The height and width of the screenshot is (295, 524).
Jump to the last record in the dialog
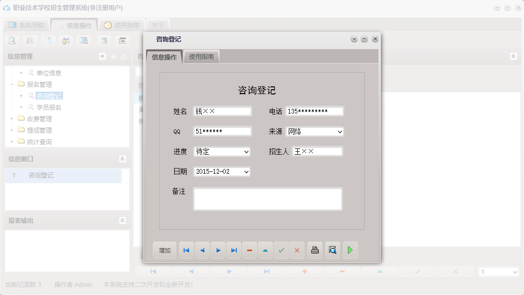(234, 250)
